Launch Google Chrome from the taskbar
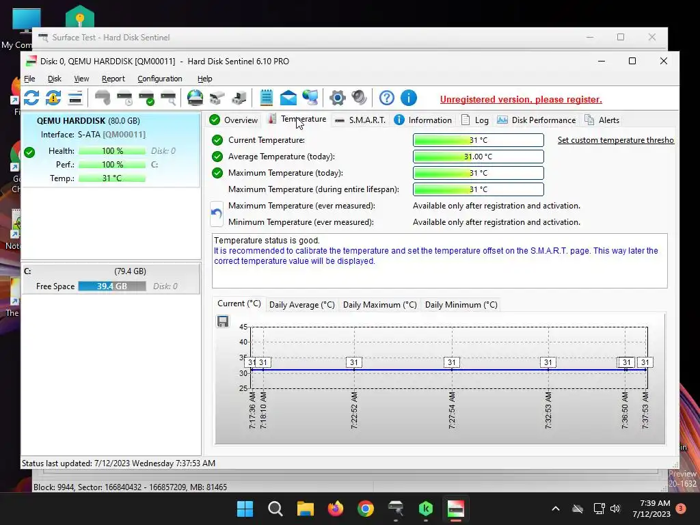Image resolution: width=700 pixels, height=525 pixels. pos(366,509)
